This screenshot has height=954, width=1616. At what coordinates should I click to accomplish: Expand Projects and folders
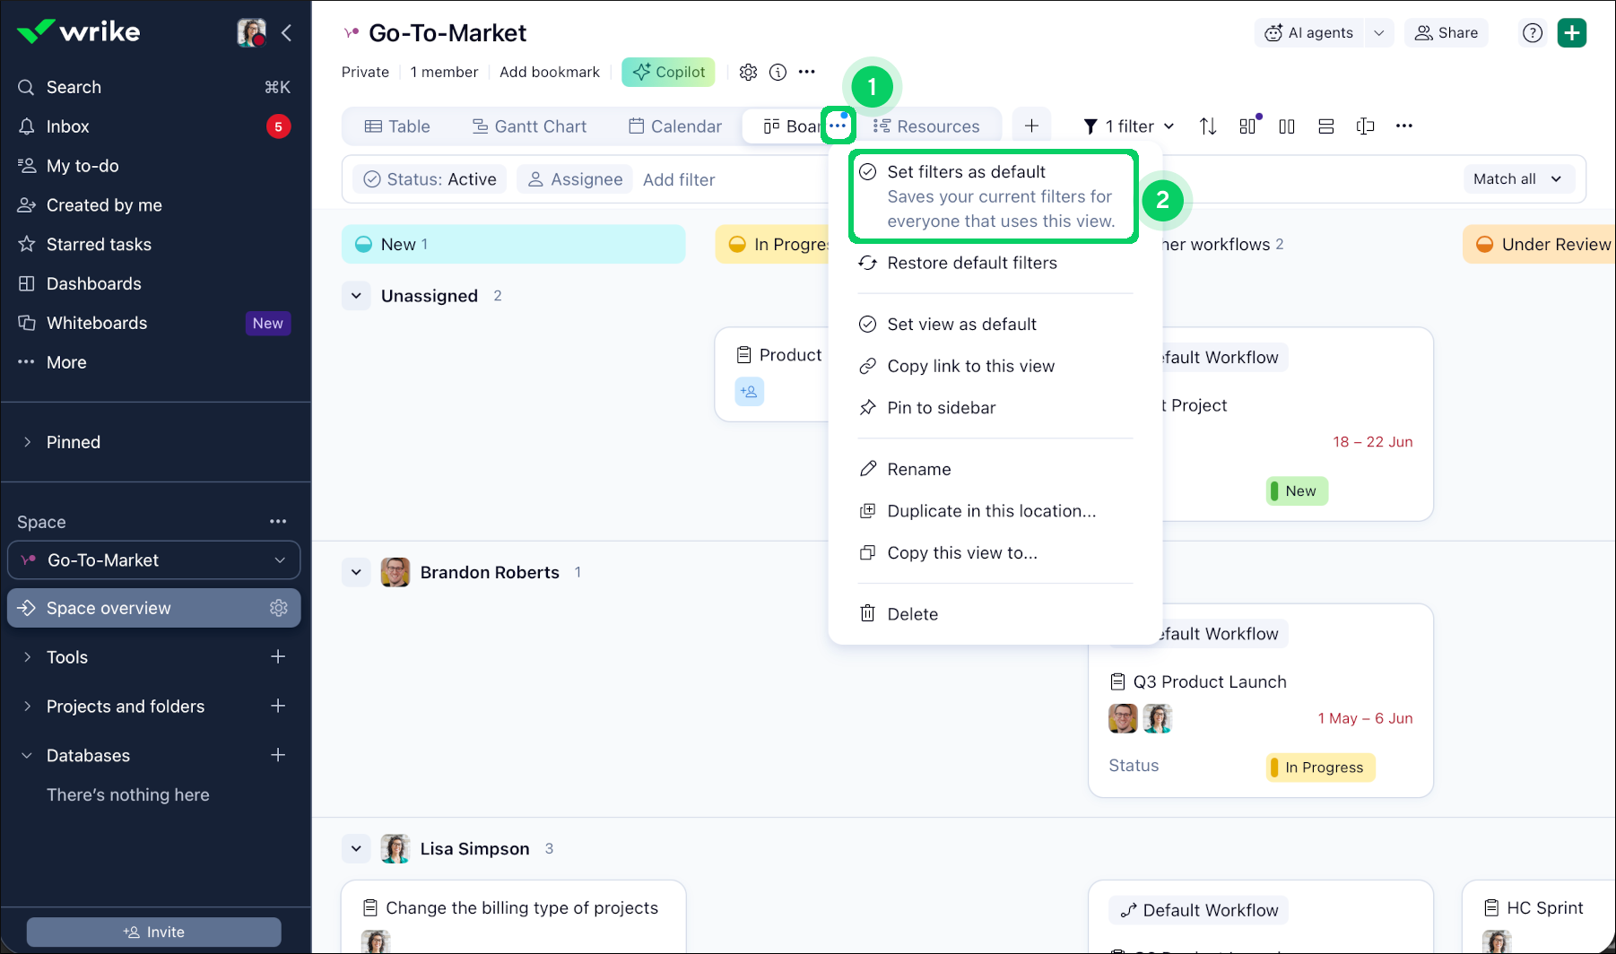click(x=27, y=707)
